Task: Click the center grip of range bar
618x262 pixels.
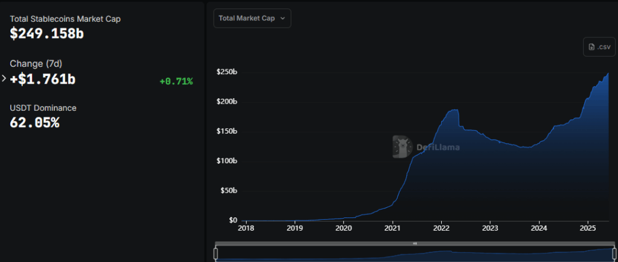Action: (415, 243)
